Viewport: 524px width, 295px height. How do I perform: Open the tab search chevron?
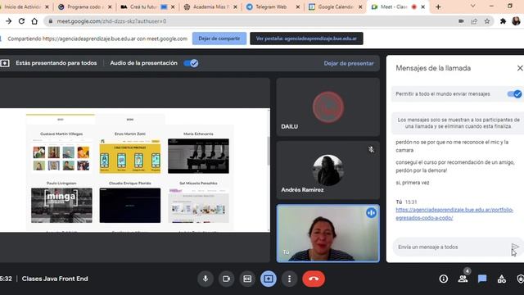point(473,6)
